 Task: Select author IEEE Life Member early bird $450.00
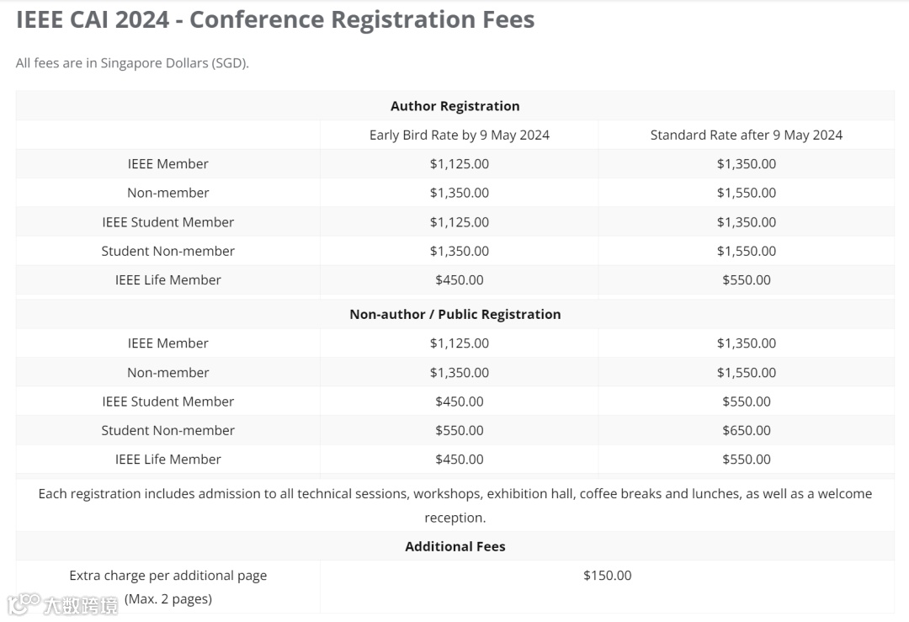459,280
